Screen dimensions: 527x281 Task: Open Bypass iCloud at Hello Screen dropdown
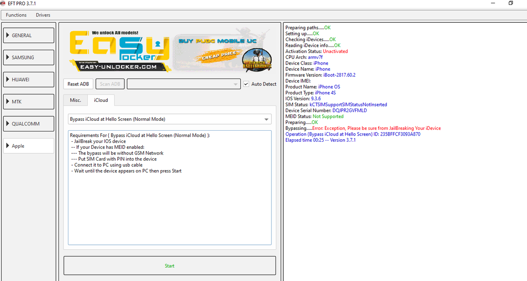pyautogui.click(x=170, y=119)
